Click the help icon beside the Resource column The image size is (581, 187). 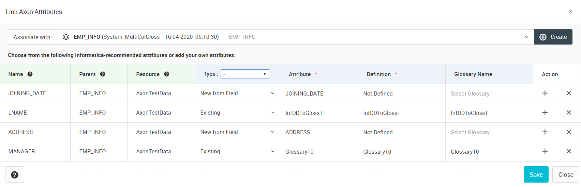click(x=167, y=74)
